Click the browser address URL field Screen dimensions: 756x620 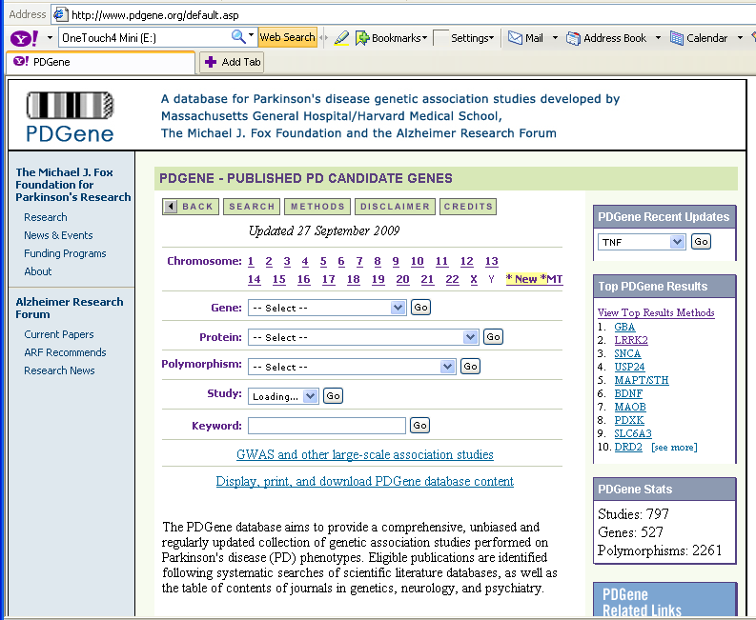tap(405, 15)
